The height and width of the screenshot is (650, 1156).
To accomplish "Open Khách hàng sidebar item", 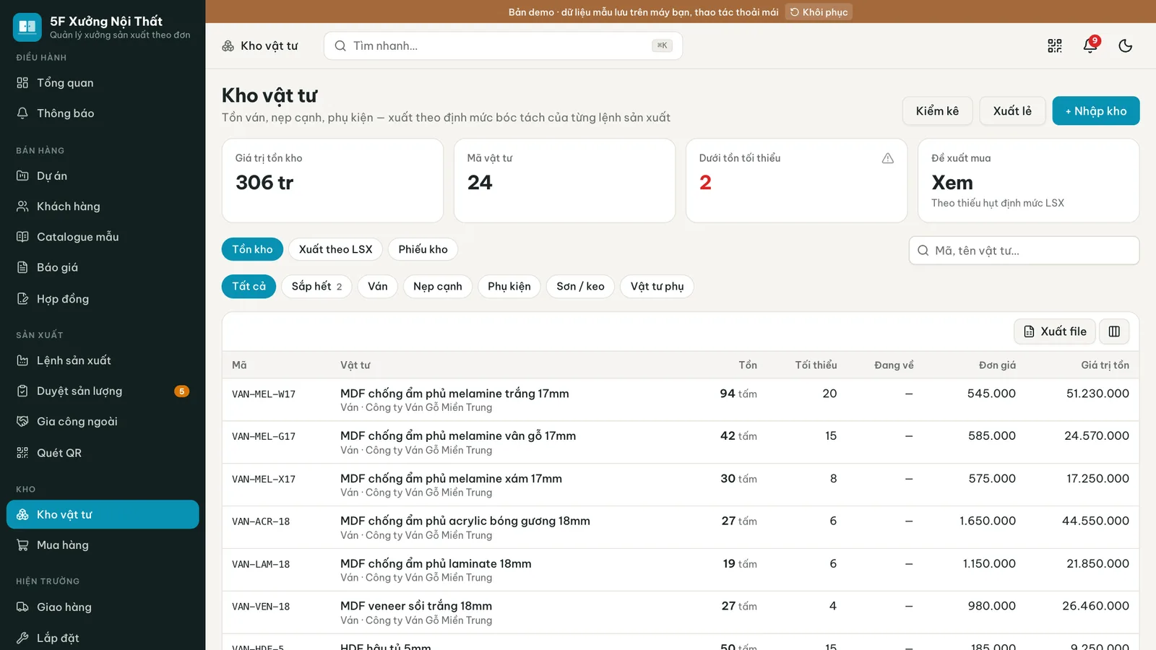I will [x=103, y=207].
